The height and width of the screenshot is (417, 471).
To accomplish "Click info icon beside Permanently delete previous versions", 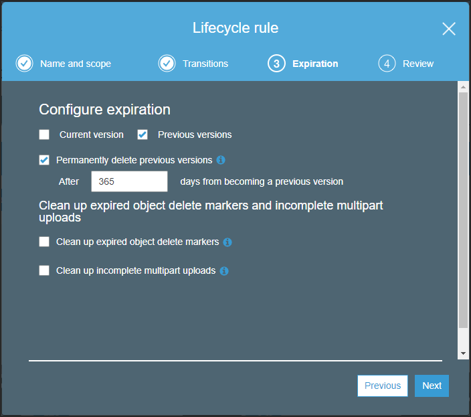I will point(221,160).
